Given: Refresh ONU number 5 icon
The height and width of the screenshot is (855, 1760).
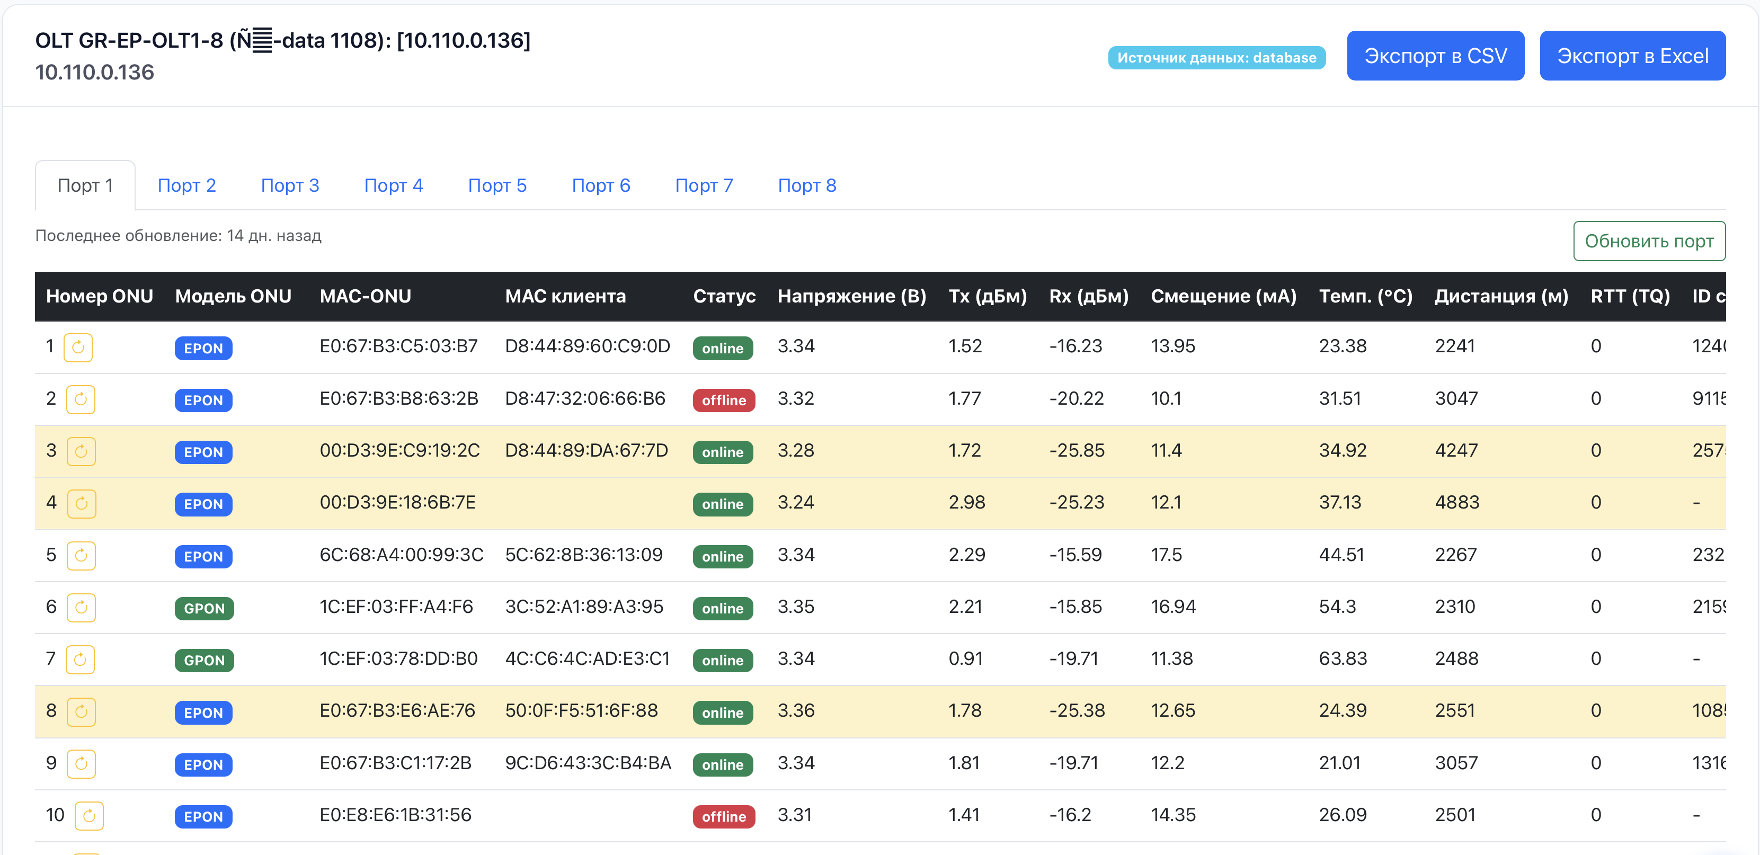Looking at the screenshot, I should pos(81,555).
